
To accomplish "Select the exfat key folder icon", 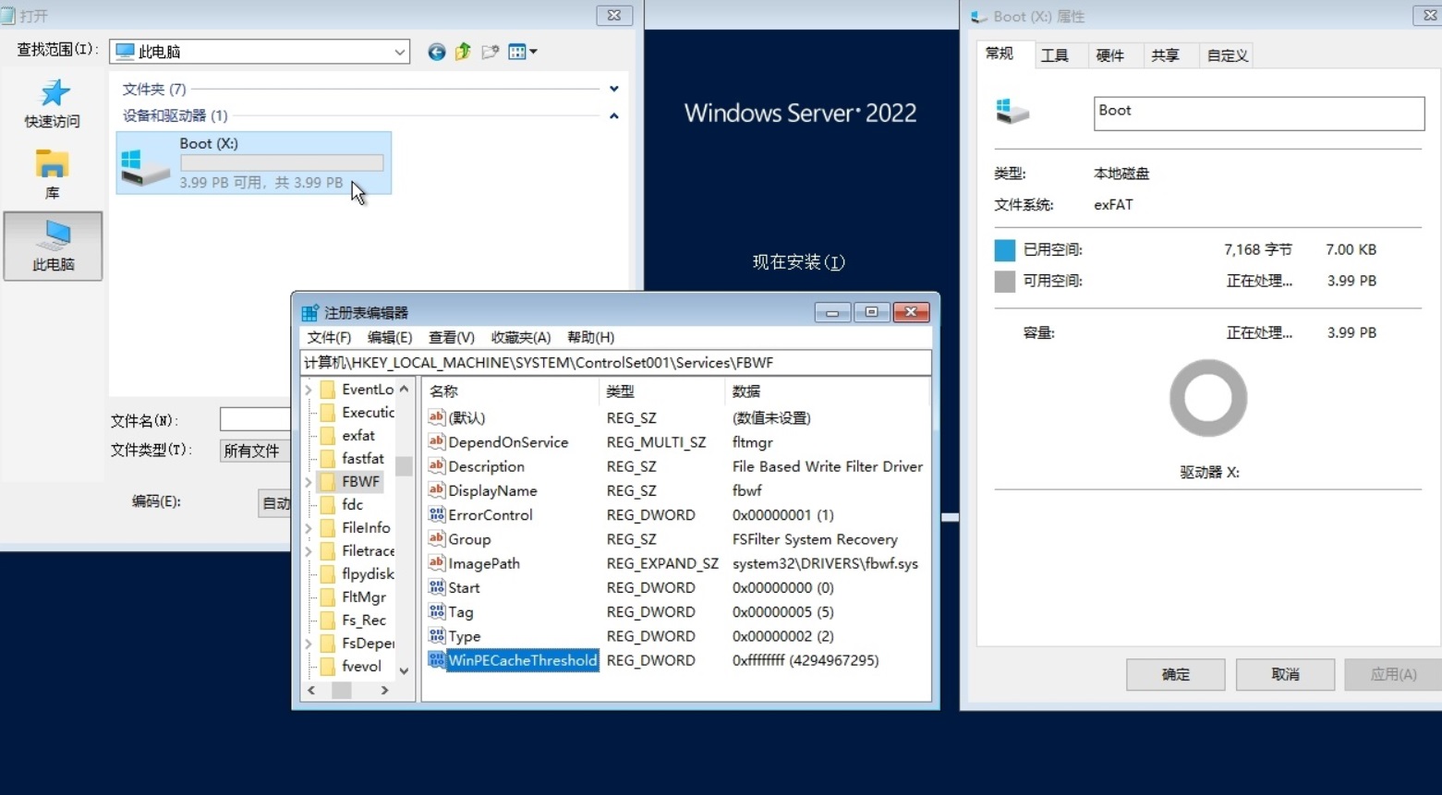I will 327,435.
